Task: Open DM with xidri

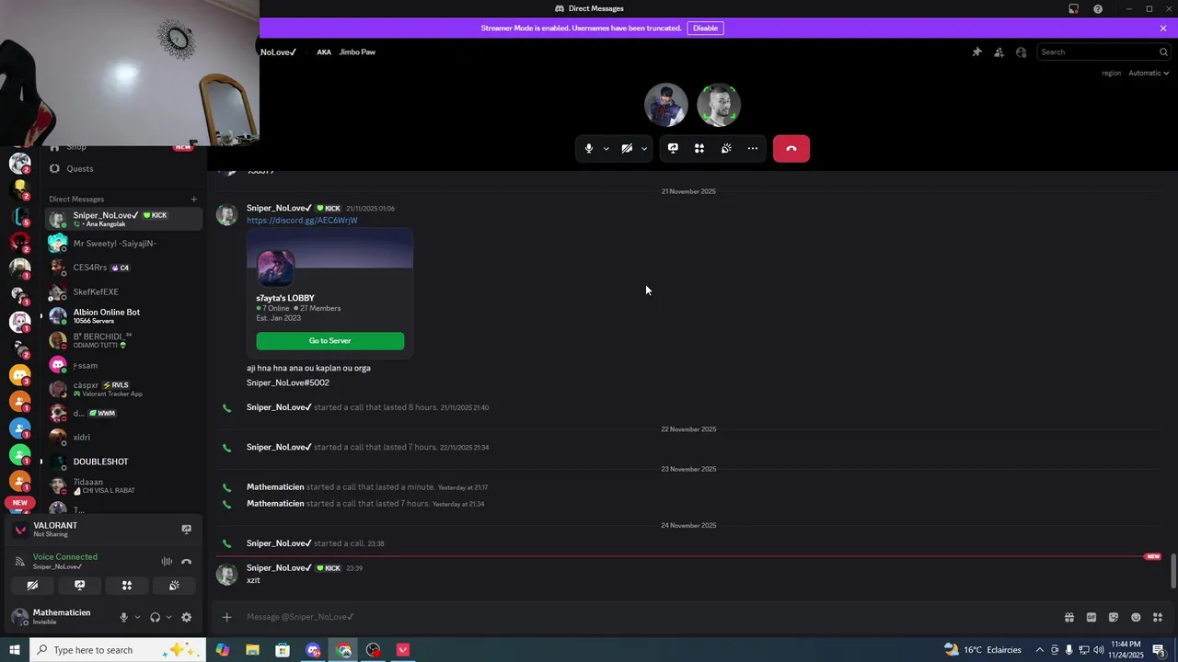Action: [123, 438]
